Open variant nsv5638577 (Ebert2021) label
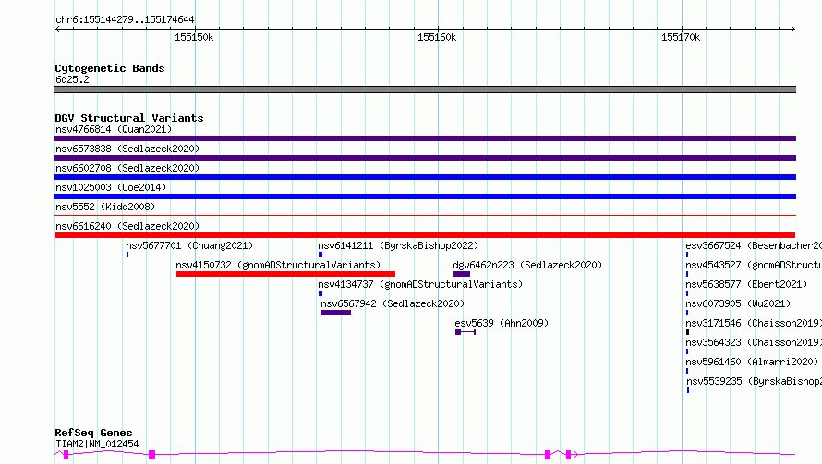 pos(746,284)
